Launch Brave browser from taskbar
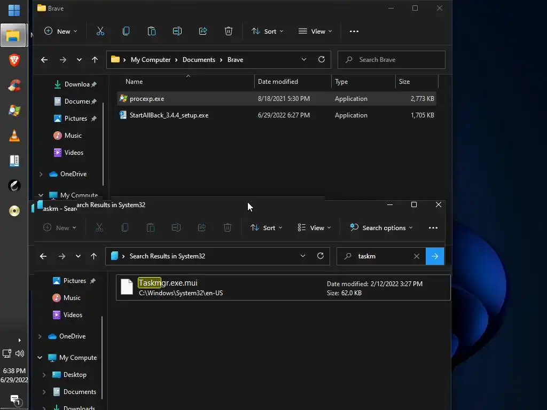Screen dimensions: 547x410 (x=14, y=60)
